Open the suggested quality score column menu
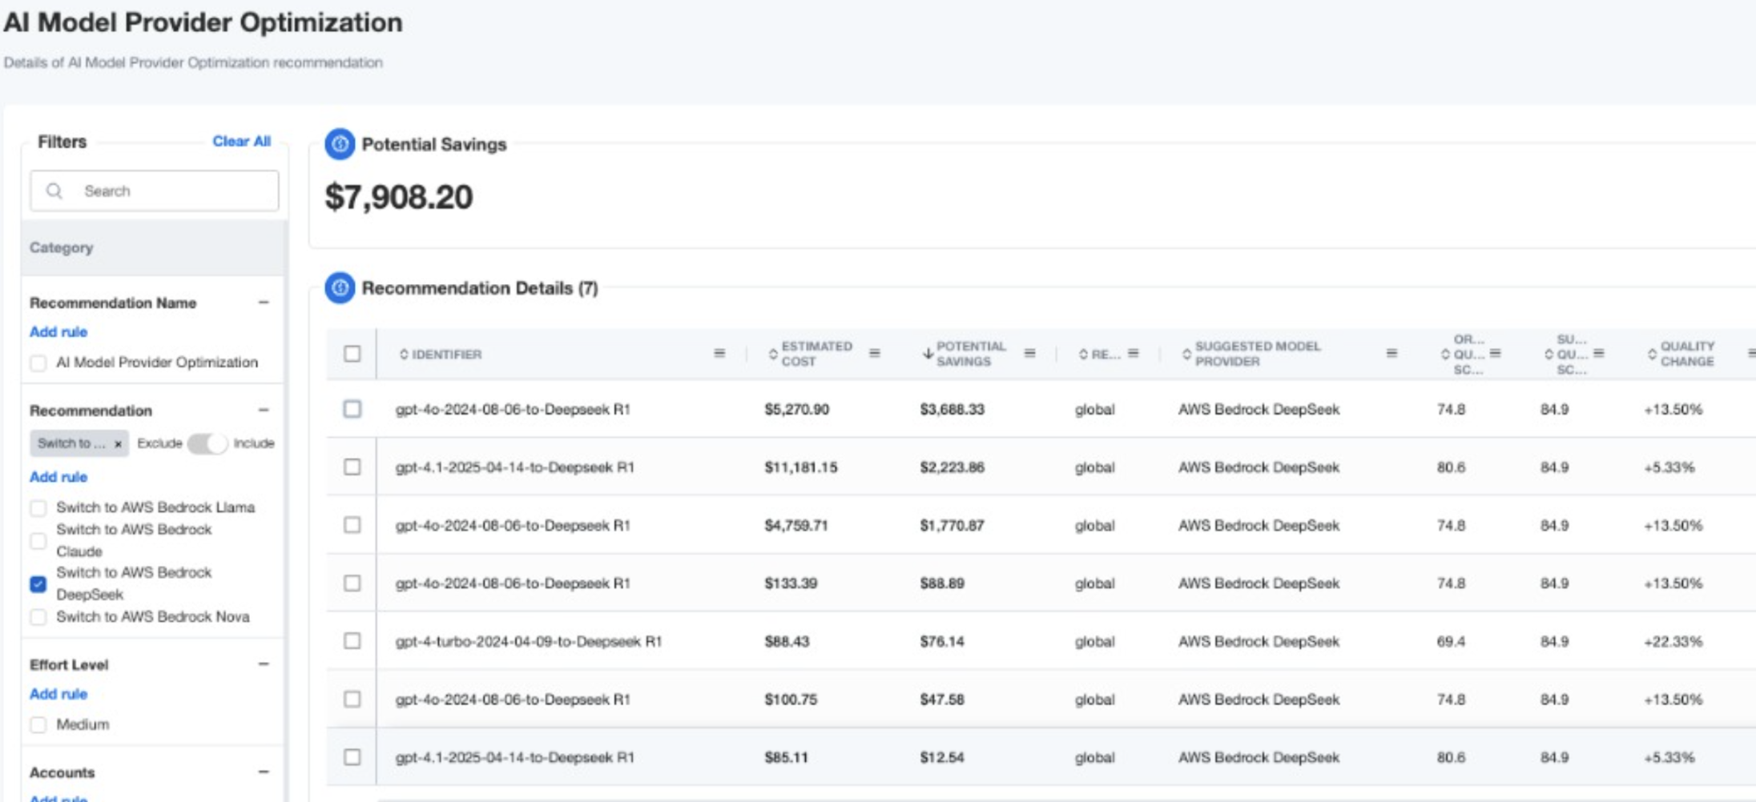 click(1598, 353)
